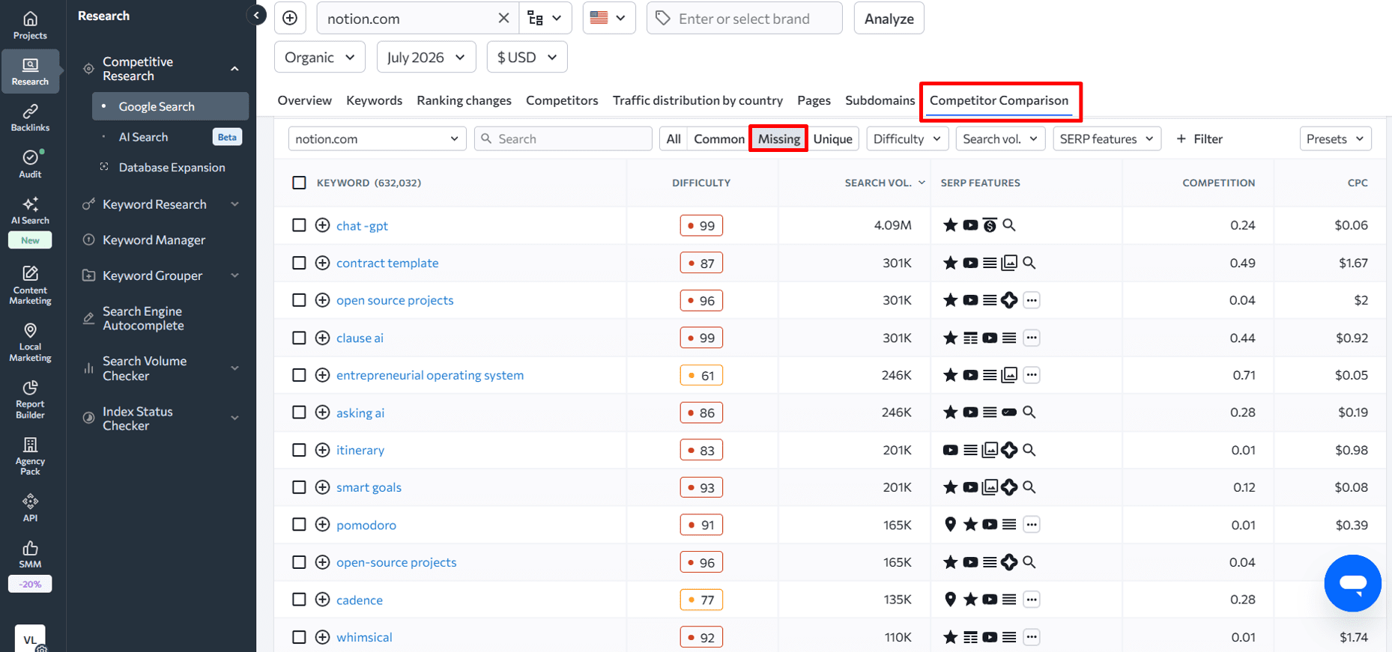Show more SERP features for open source projects

[x=1032, y=300]
